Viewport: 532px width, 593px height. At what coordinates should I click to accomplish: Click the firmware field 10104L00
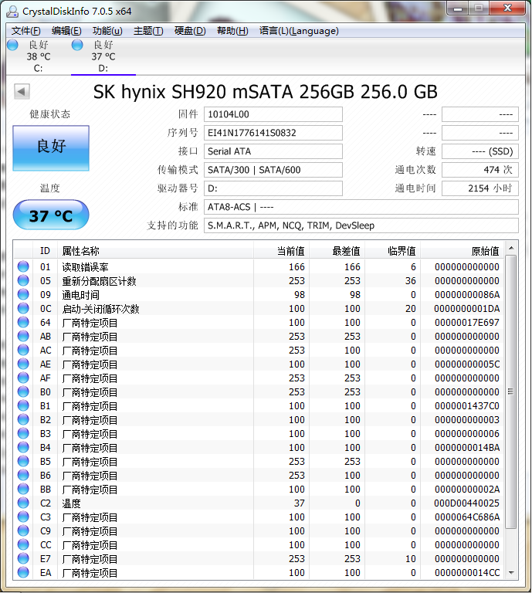(273, 114)
